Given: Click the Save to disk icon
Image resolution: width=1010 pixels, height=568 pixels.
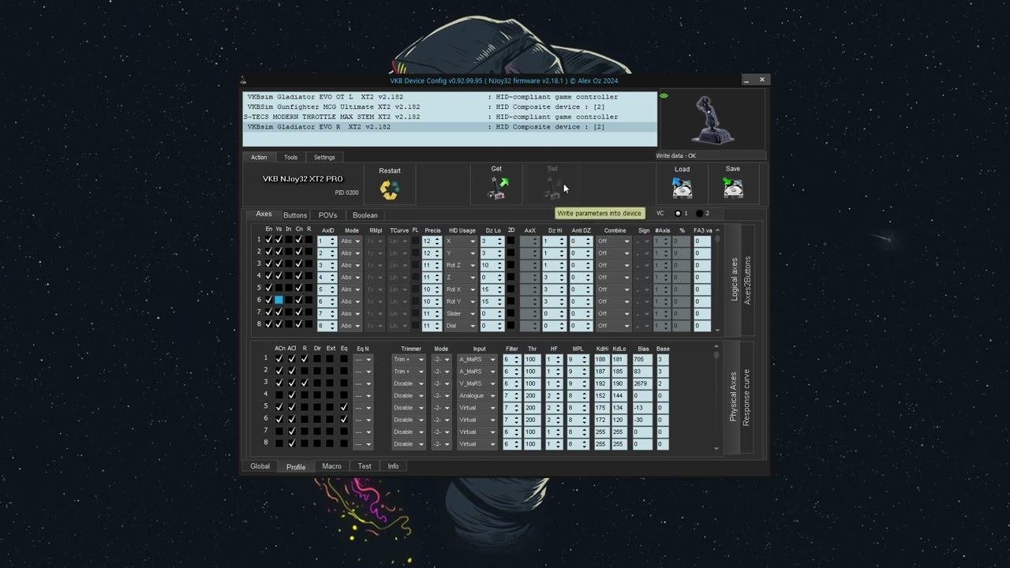Looking at the screenshot, I should [733, 188].
